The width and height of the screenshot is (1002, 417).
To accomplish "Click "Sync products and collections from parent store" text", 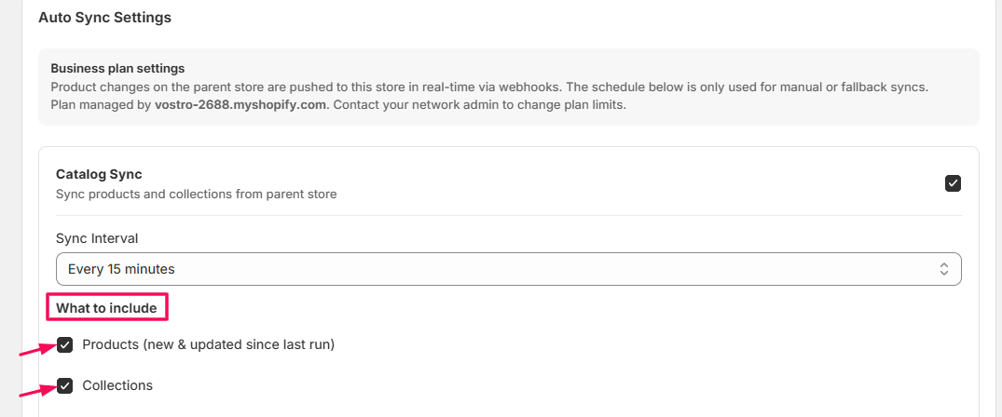I will [x=196, y=194].
